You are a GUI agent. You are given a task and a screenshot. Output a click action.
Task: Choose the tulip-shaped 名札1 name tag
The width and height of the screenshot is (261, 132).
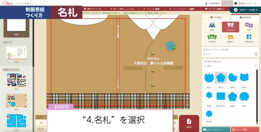point(209,78)
